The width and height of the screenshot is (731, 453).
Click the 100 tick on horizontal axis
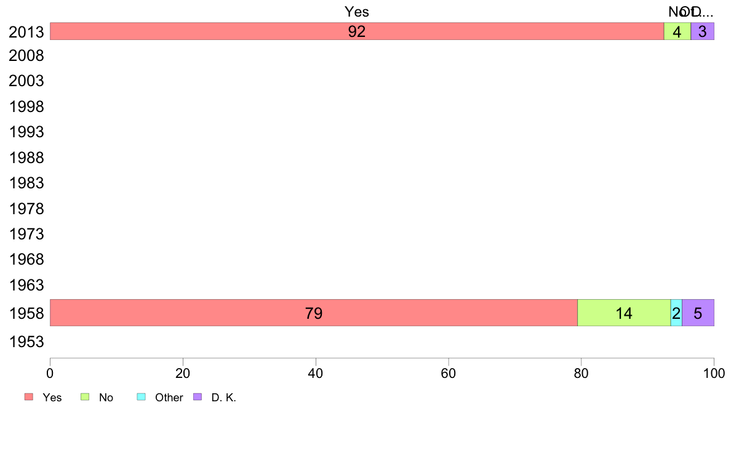[714, 373]
